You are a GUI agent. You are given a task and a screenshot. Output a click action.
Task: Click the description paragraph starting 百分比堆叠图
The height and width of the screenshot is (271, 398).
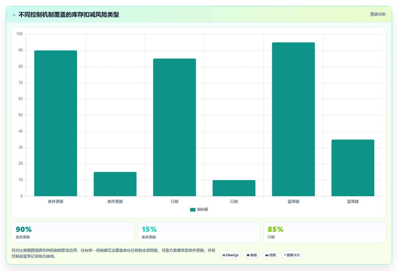coord(114,253)
